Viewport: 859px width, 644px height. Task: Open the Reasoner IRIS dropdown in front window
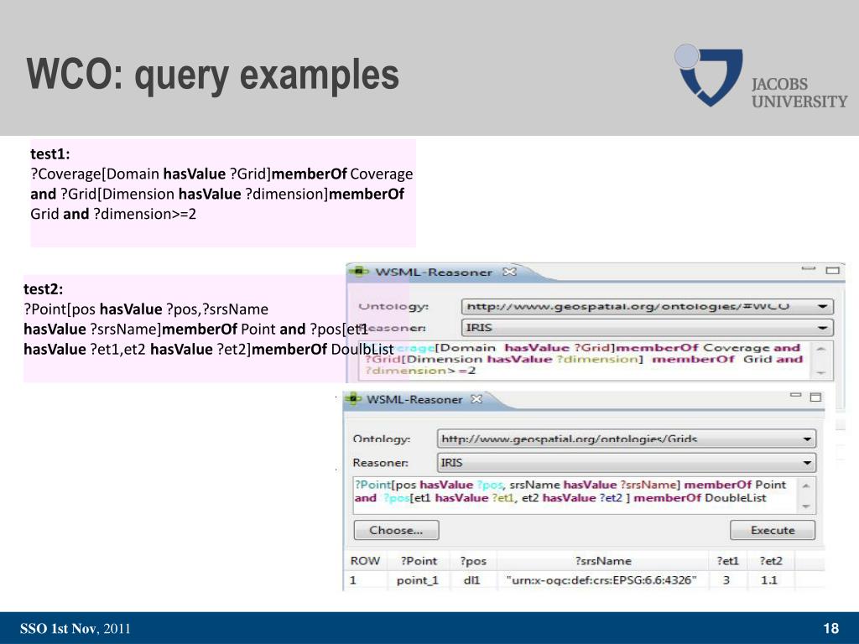[x=626, y=463]
